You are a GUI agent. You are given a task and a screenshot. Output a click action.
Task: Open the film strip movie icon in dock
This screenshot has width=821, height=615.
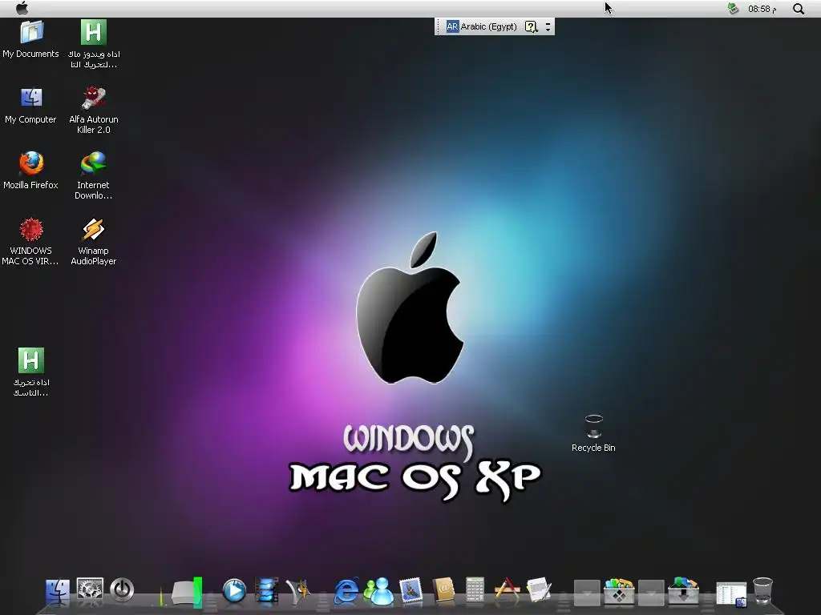pyautogui.click(x=266, y=590)
